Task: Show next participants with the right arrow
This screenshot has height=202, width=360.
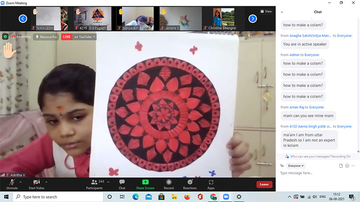Action: 252,18
